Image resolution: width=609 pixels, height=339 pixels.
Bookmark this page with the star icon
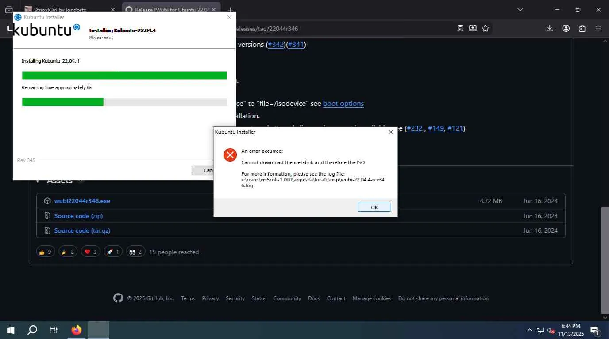tap(486, 28)
